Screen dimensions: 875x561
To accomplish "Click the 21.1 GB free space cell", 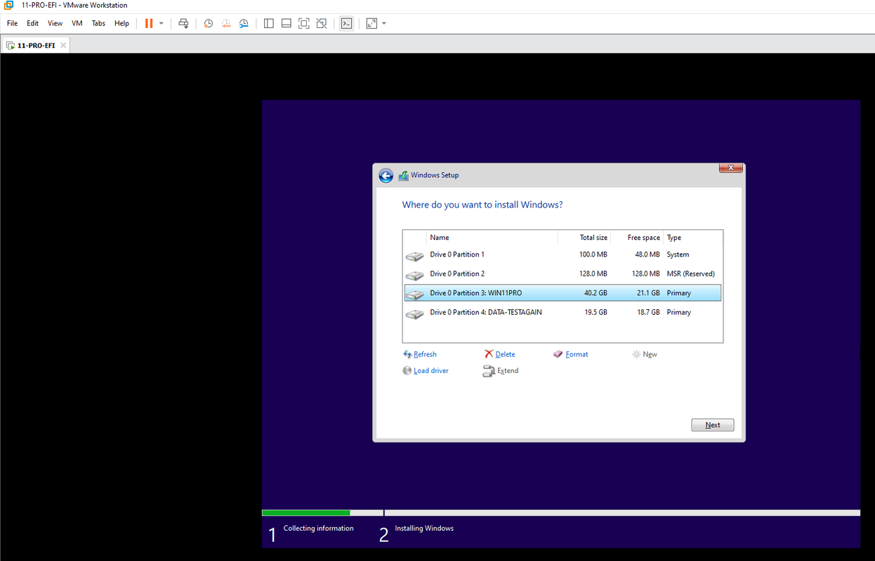I will [648, 293].
